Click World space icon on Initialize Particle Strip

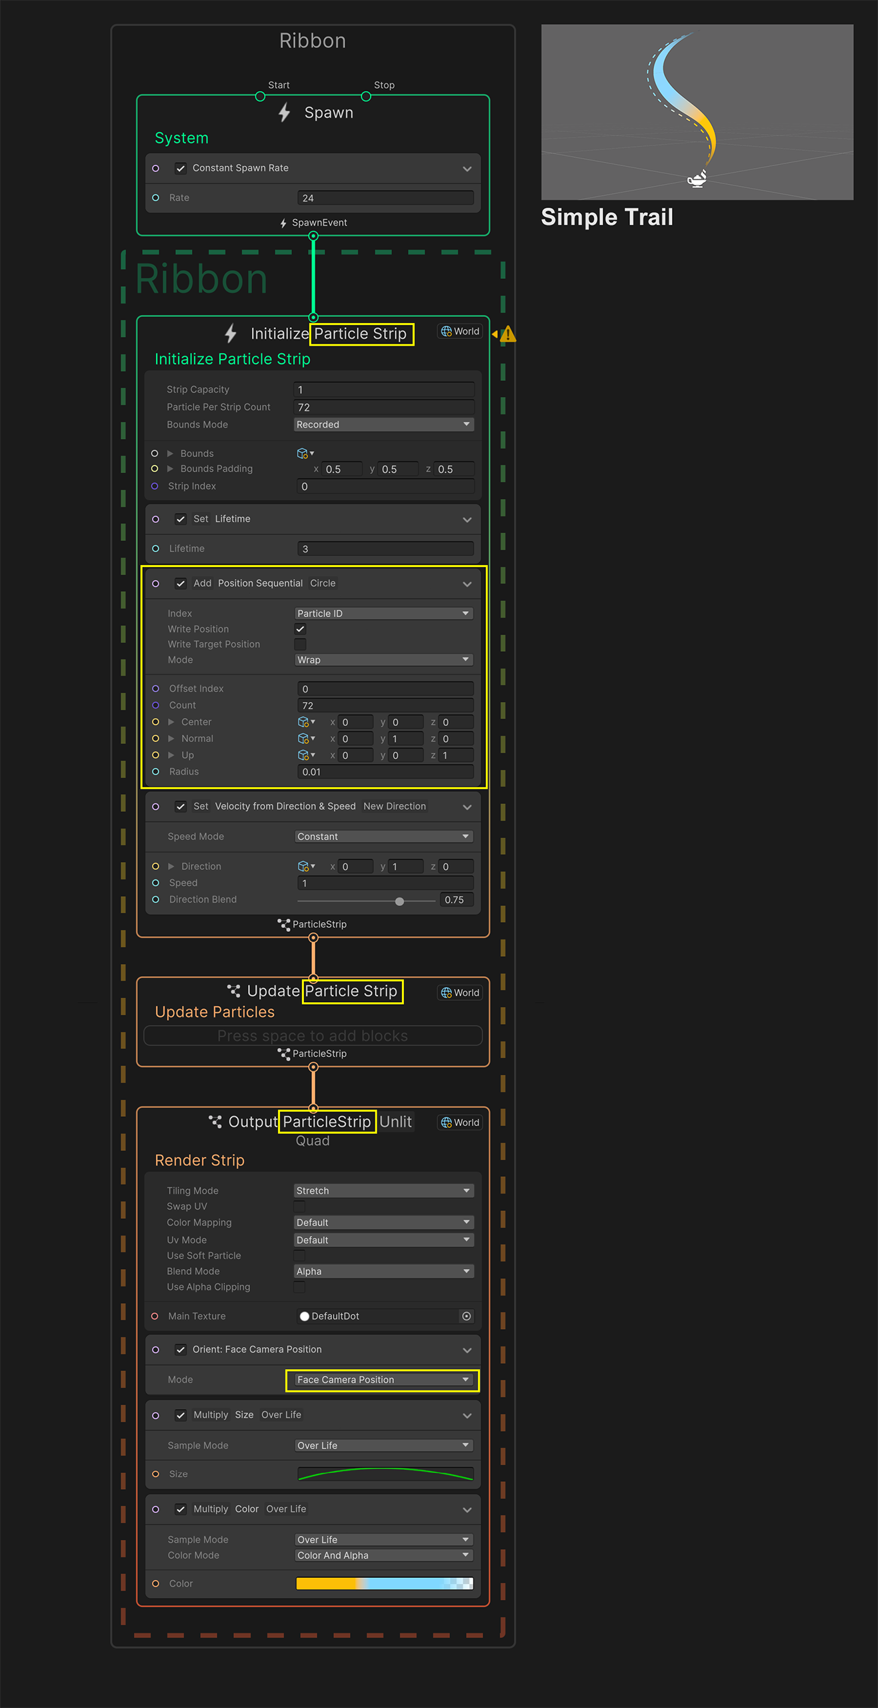(x=447, y=332)
